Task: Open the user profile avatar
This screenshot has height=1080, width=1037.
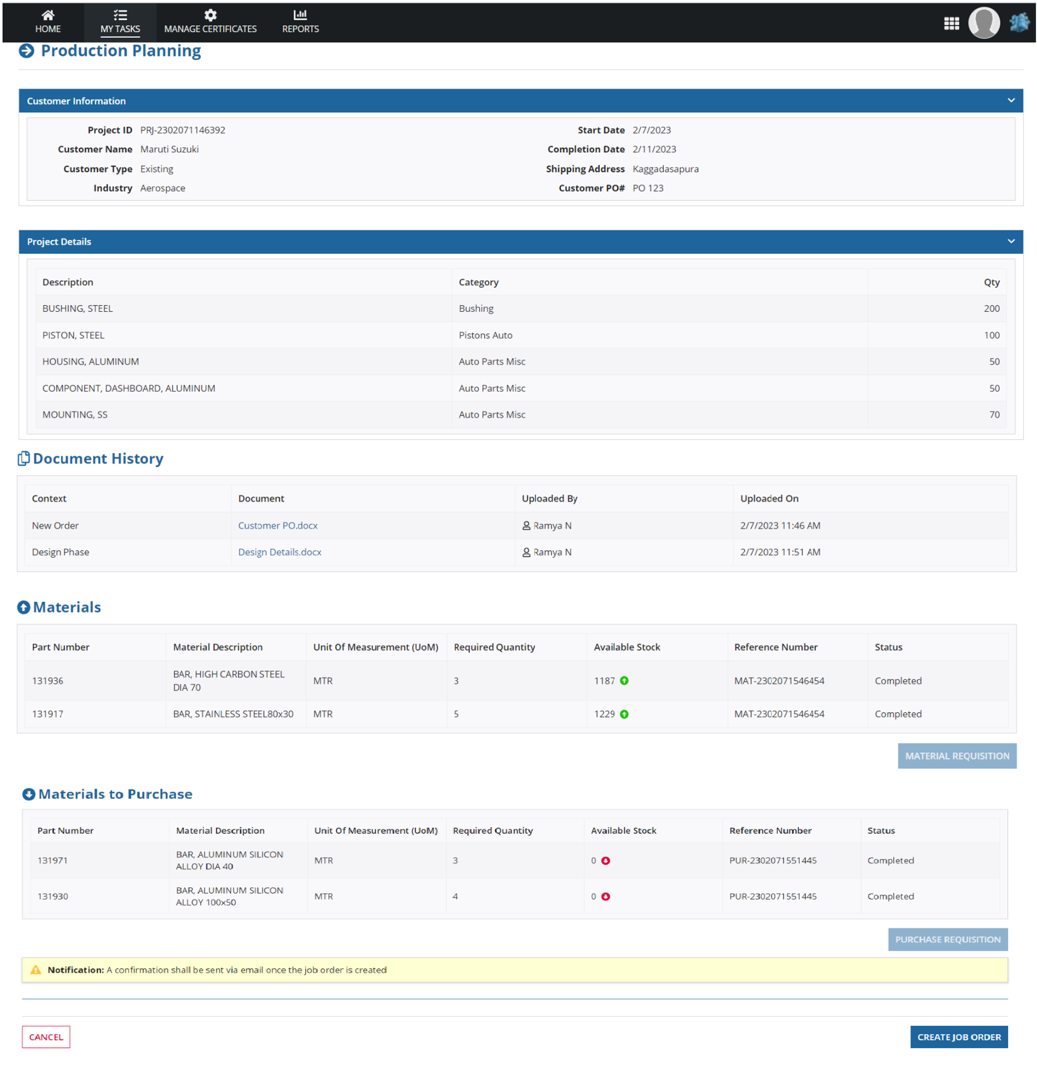Action: 984,23
